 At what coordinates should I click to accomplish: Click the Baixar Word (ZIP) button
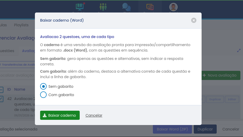pos(172,129)
